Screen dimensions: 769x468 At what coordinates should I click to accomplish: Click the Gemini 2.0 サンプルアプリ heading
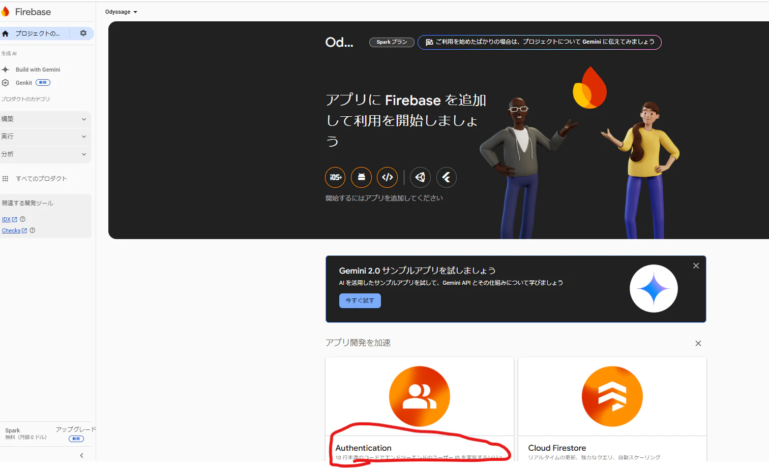click(417, 271)
